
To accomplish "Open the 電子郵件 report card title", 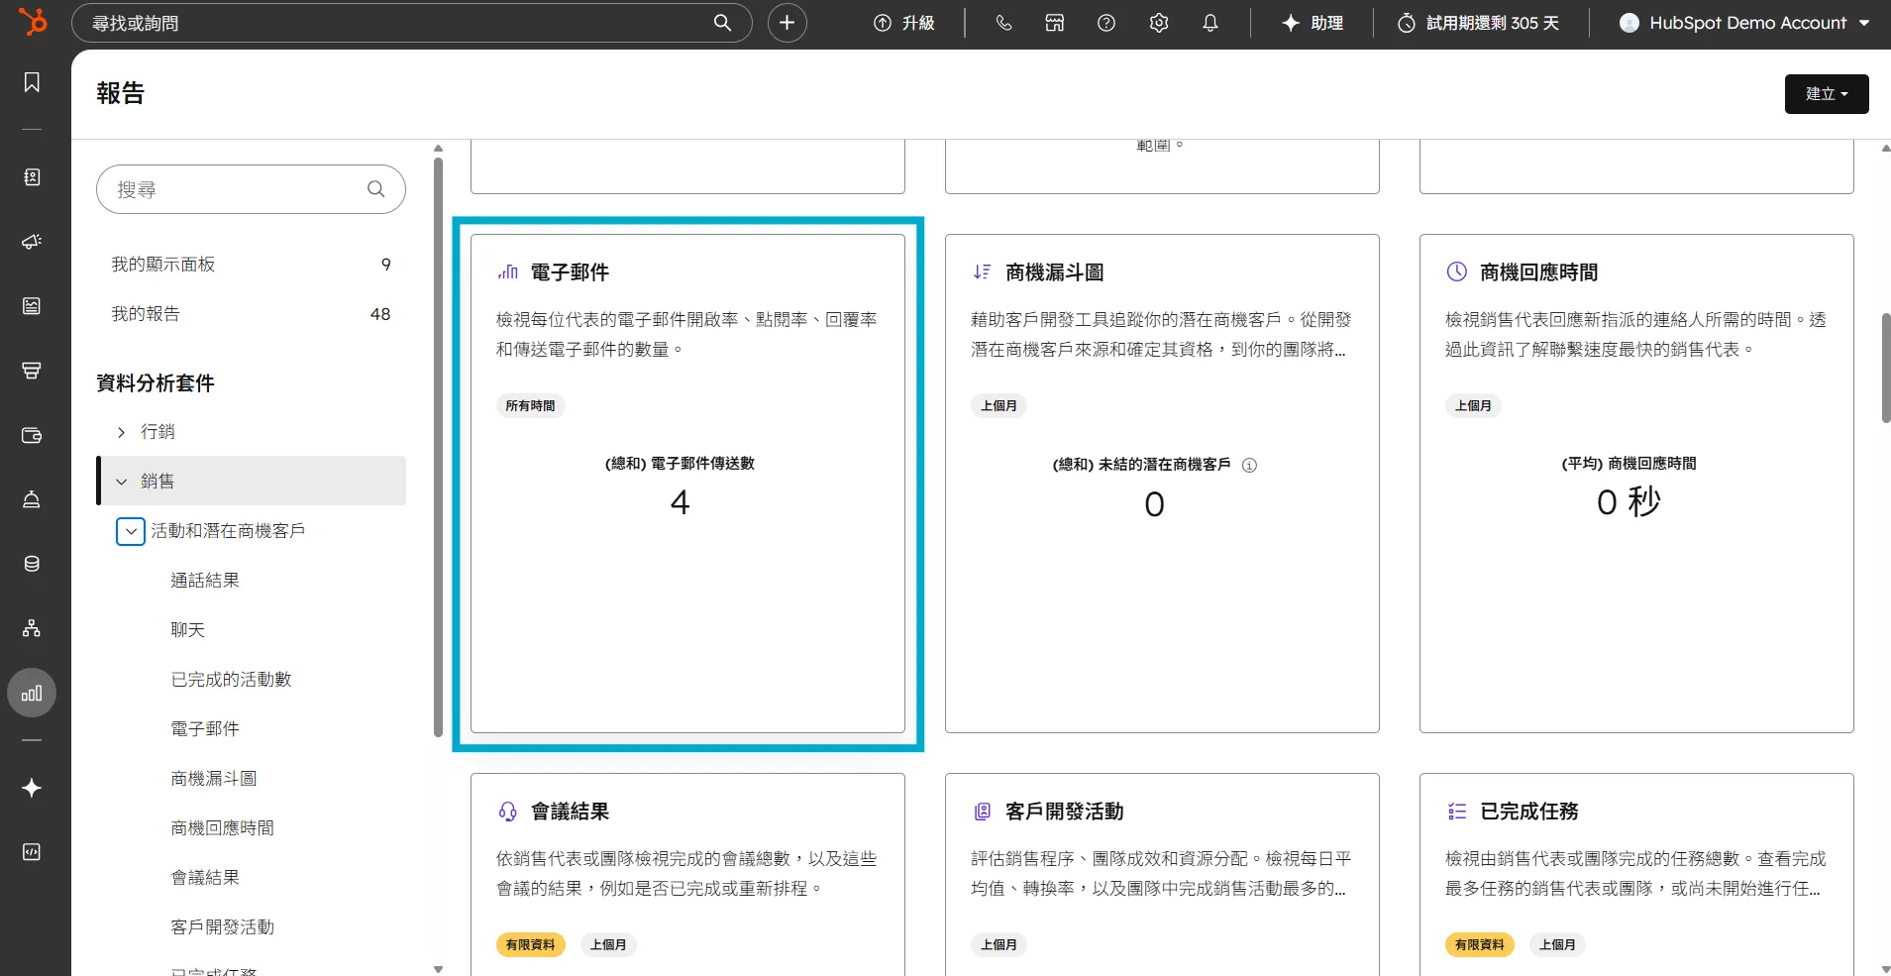I will click(570, 271).
